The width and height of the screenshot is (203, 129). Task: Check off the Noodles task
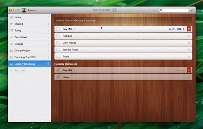58,36
